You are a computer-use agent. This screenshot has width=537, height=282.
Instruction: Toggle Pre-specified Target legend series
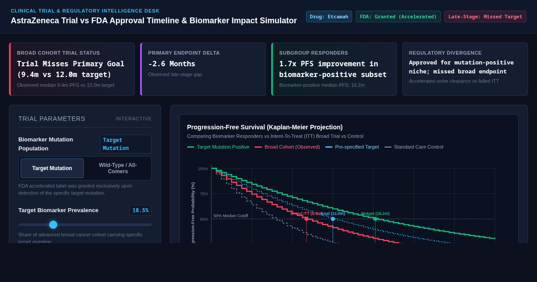tap(352, 147)
